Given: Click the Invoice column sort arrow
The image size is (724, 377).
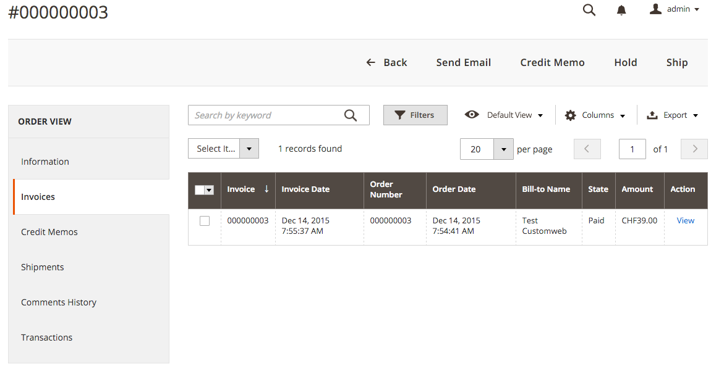Looking at the screenshot, I should (266, 189).
